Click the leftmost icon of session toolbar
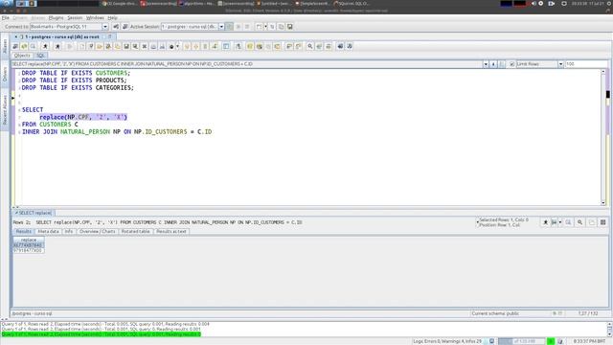Viewport: 613px width, 345px height. [x=15, y=46]
